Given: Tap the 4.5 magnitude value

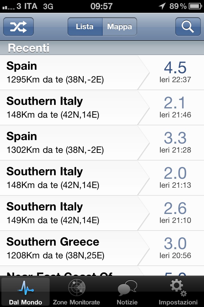Looking at the screenshot, I should 175,67.
